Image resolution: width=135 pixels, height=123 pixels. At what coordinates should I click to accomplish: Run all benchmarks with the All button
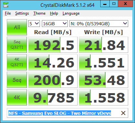tap(17, 27)
